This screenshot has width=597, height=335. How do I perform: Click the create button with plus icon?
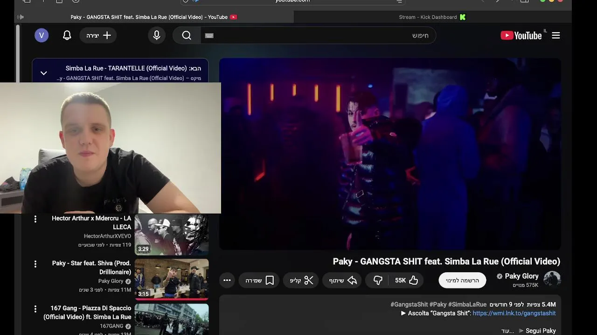click(98, 35)
